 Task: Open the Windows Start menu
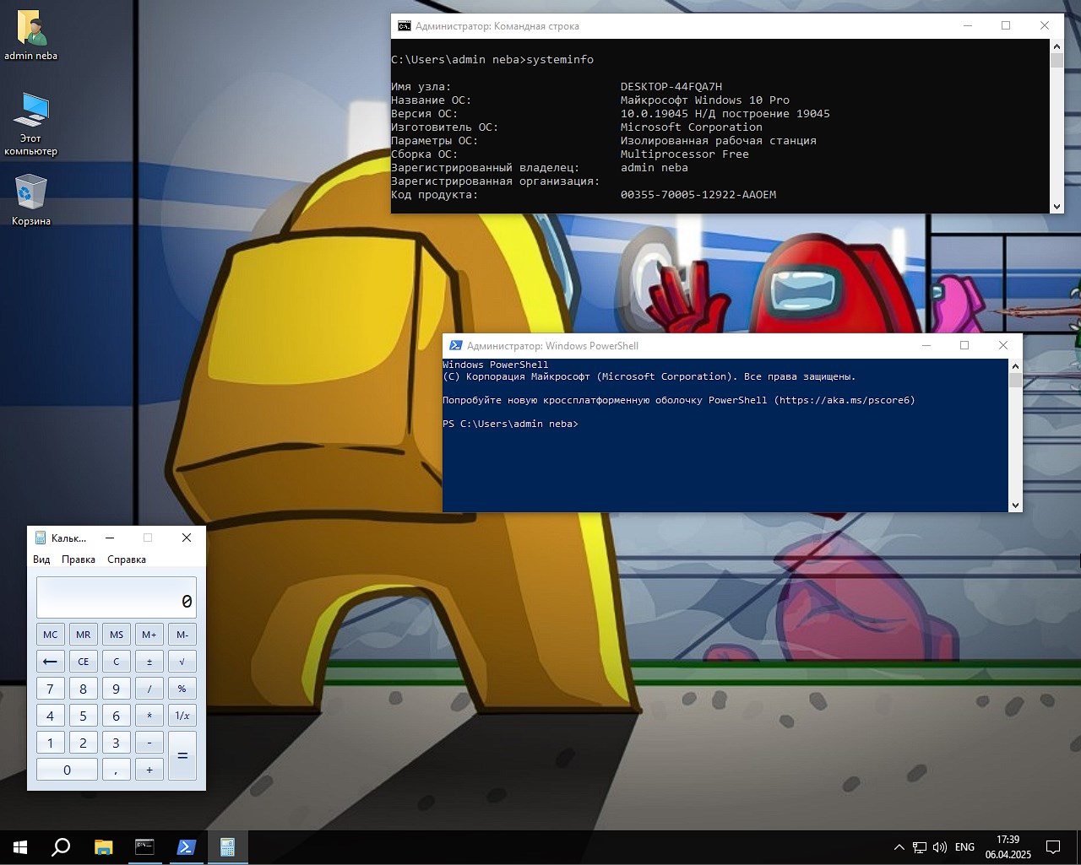pos(20,847)
